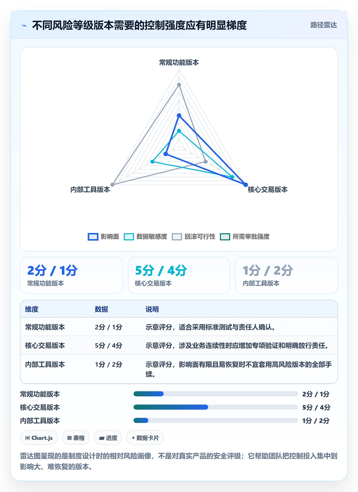Toggle the 所需审批强度 legend item
The height and width of the screenshot is (492, 358).
pyautogui.click(x=245, y=237)
